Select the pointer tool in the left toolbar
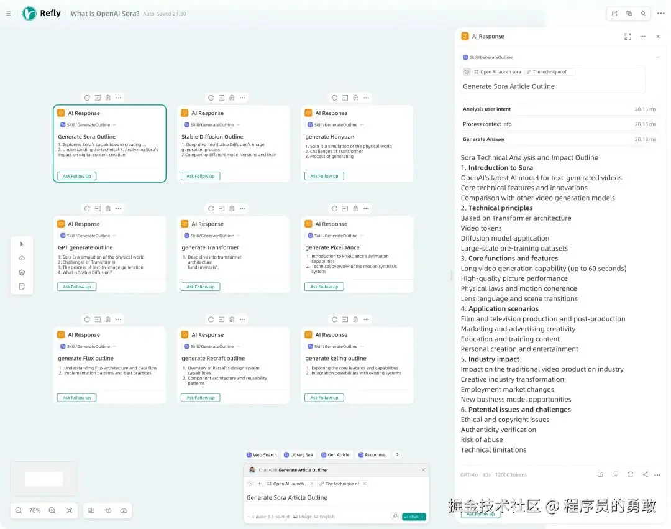 pos(22,244)
